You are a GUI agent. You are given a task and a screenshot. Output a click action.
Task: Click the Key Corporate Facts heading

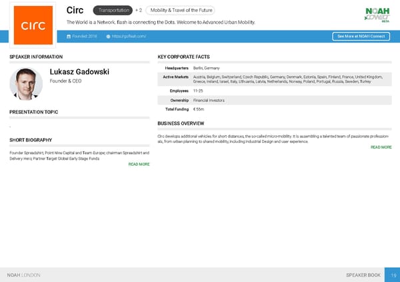coord(183,57)
